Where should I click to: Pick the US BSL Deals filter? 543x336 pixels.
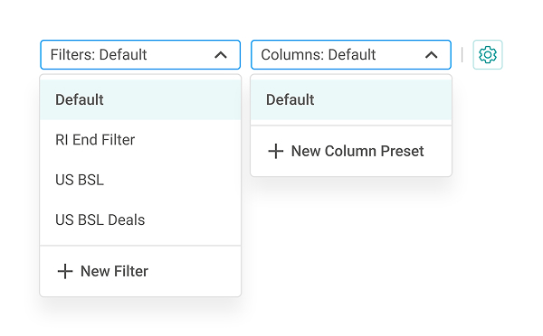click(x=140, y=219)
